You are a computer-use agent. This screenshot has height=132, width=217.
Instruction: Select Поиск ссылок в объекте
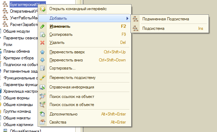coord(85,105)
